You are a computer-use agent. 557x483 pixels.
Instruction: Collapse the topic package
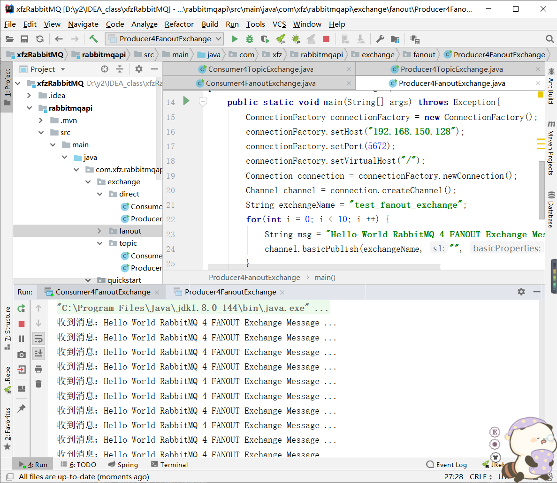(x=100, y=243)
